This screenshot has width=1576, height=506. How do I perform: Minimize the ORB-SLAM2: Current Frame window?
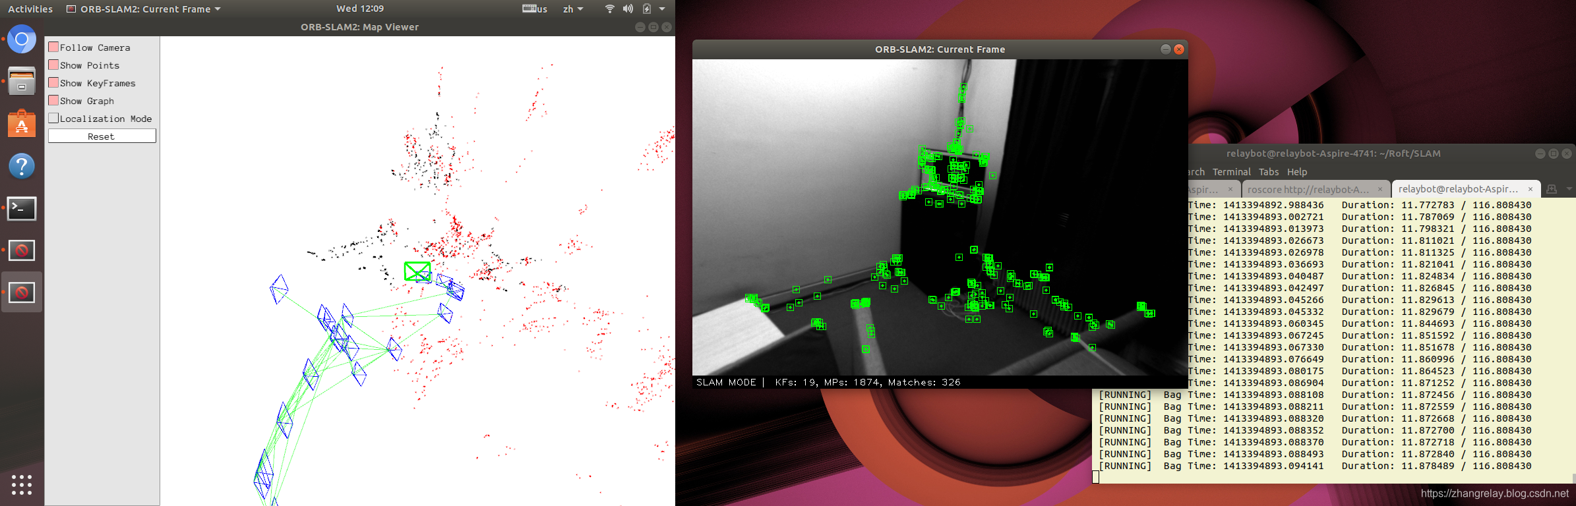tap(1166, 49)
